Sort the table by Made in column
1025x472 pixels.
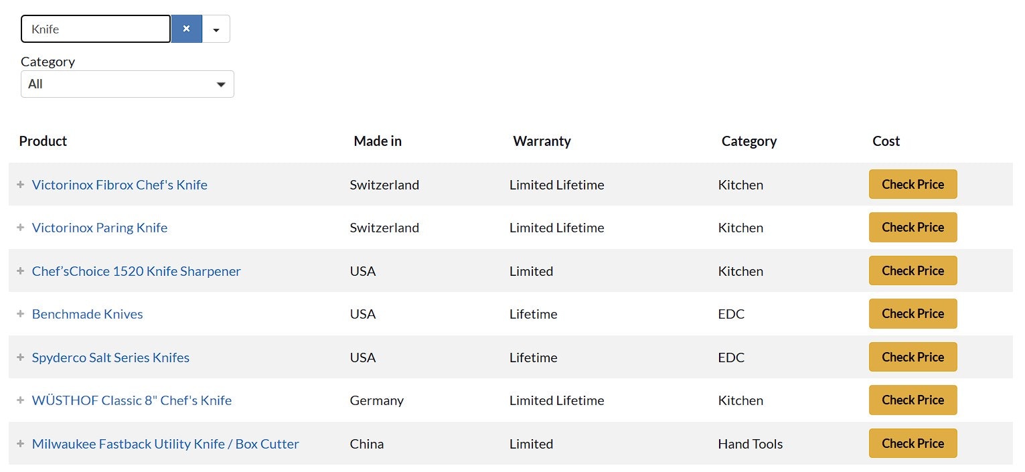[x=378, y=141]
